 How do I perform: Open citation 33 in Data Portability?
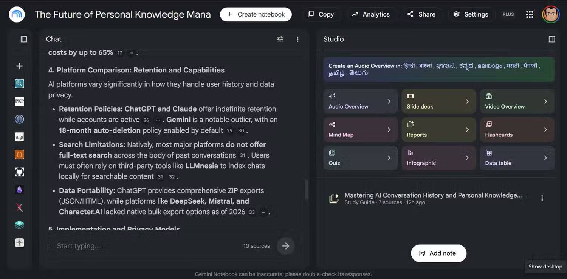(x=252, y=212)
